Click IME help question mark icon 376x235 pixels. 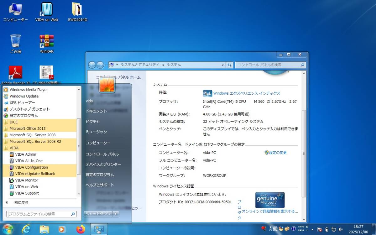(294, 229)
